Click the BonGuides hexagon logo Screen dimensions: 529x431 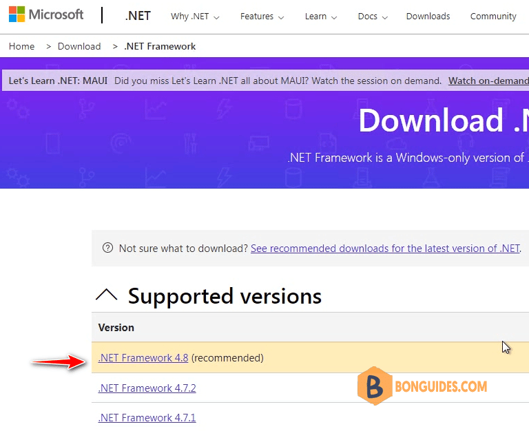(x=375, y=386)
